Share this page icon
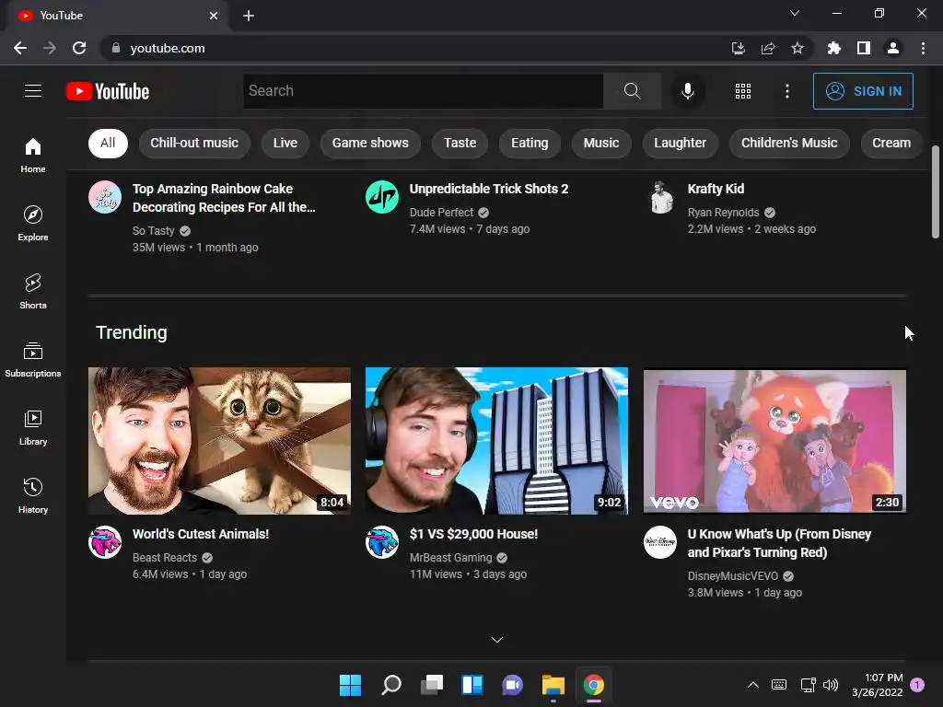Screen dimensions: 943x707 point(768,48)
